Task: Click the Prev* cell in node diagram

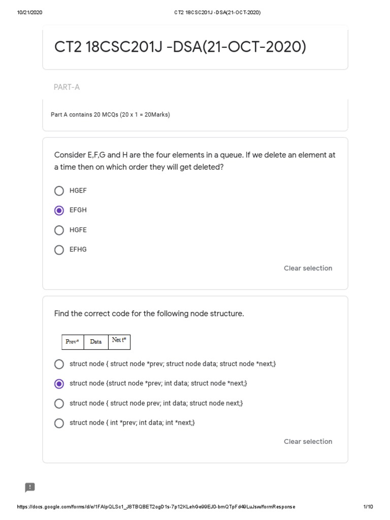Action: tap(73, 342)
